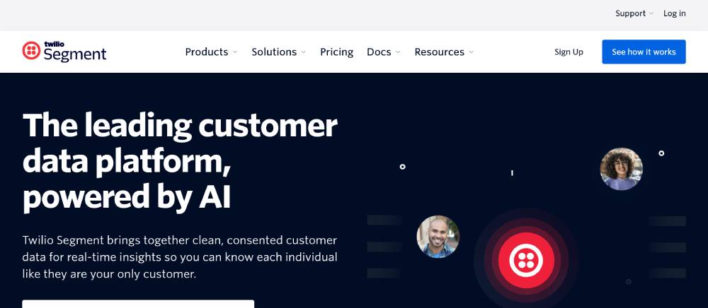Click the Twilio Segment logo
The height and width of the screenshot is (308, 708).
pos(64,52)
